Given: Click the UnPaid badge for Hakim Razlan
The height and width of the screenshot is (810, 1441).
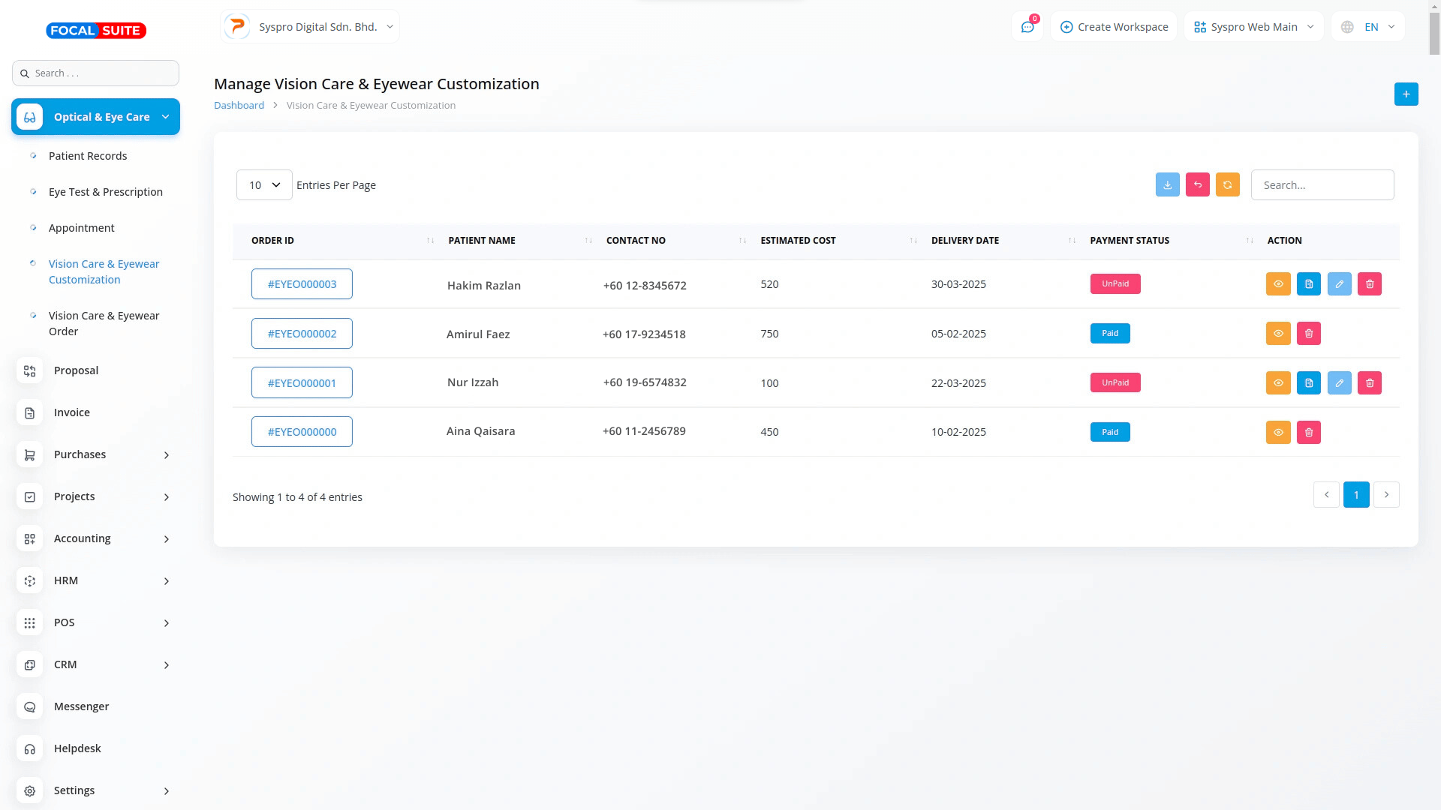Looking at the screenshot, I should click(1115, 284).
